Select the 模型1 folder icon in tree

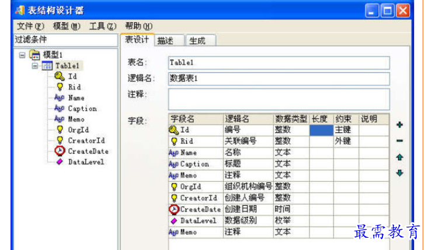[34, 55]
